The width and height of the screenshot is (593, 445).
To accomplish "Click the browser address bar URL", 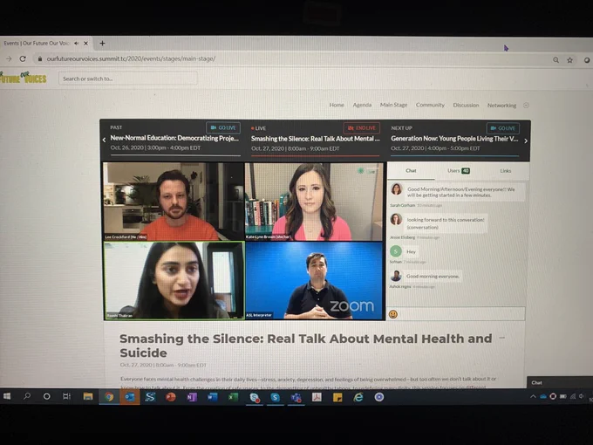I will pyautogui.click(x=131, y=58).
